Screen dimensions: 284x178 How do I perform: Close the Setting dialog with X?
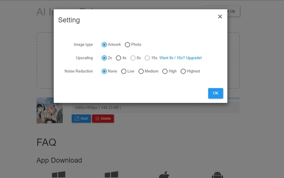pyautogui.click(x=220, y=17)
